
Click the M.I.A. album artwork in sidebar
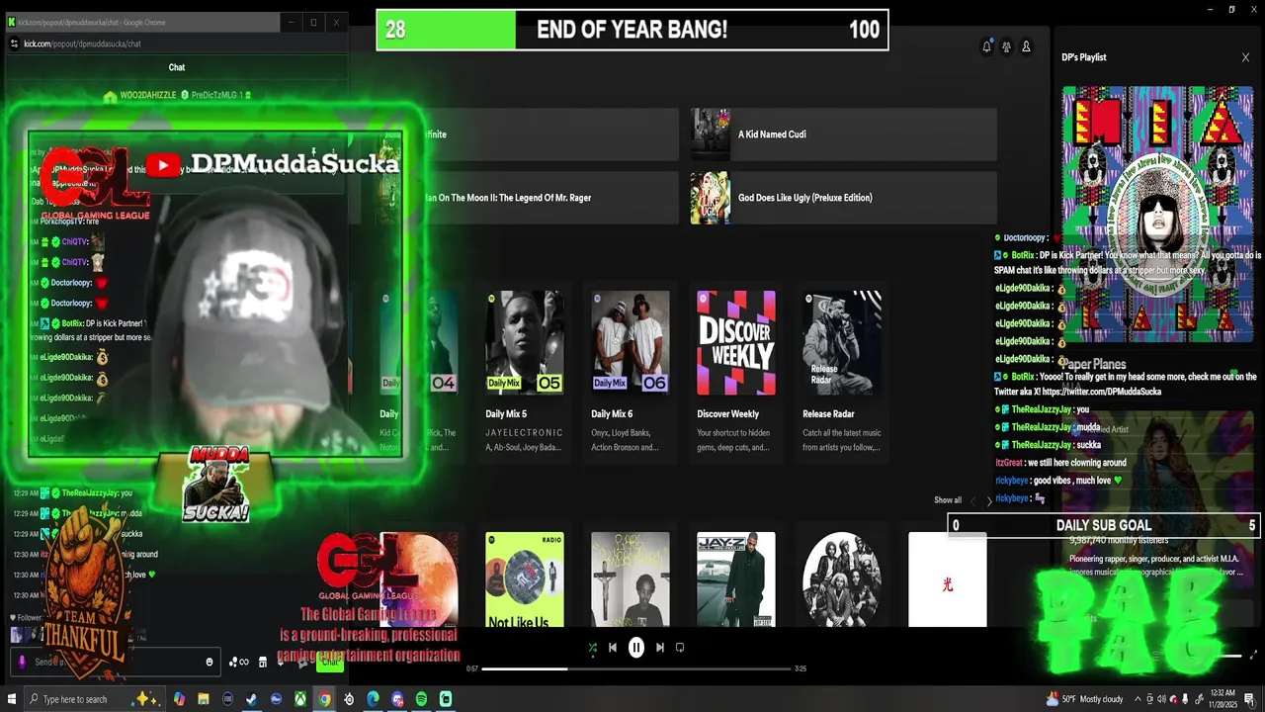click(1157, 215)
